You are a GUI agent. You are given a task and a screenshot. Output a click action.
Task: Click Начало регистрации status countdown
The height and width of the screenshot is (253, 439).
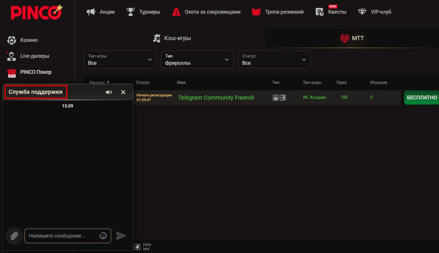[154, 98]
